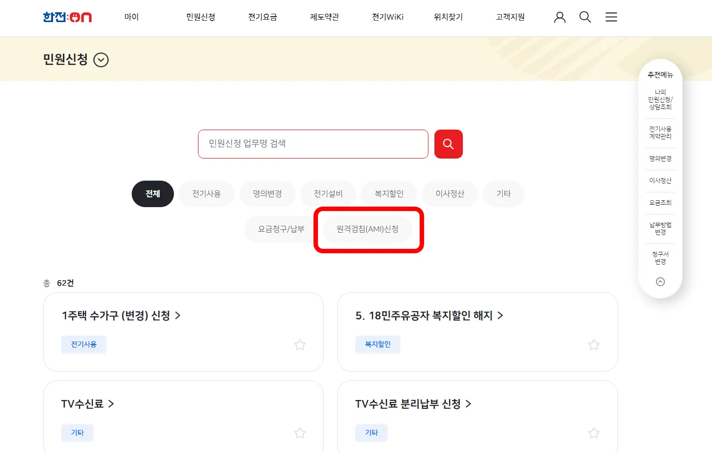Click the red search button beside the input
The image size is (712, 454).
448,144
